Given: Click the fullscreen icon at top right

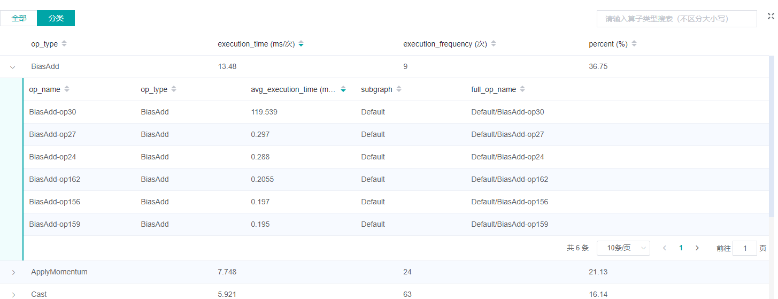Looking at the screenshot, I should pyautogui.click(x=771, y=17).
